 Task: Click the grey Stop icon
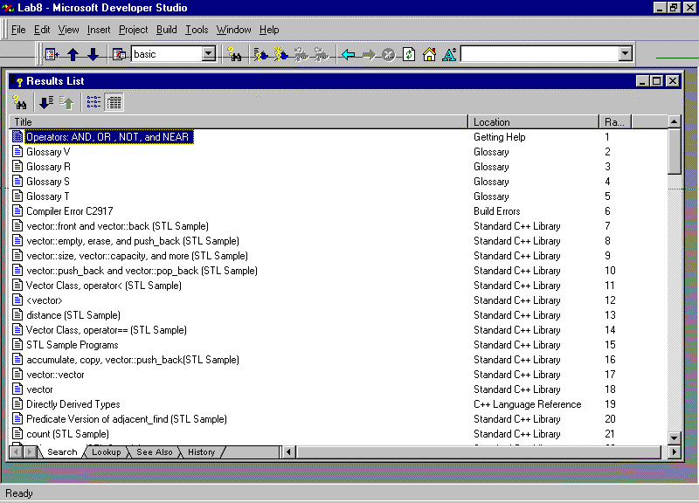pyautogui.click(x=389, y=54)
